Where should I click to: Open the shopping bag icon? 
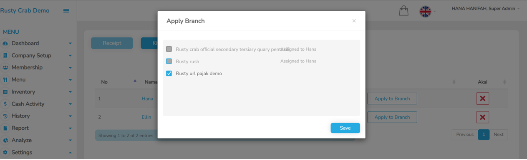pos(403,10)
